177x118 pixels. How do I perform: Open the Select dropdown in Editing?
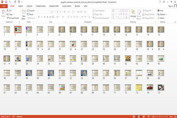(161, 18)
